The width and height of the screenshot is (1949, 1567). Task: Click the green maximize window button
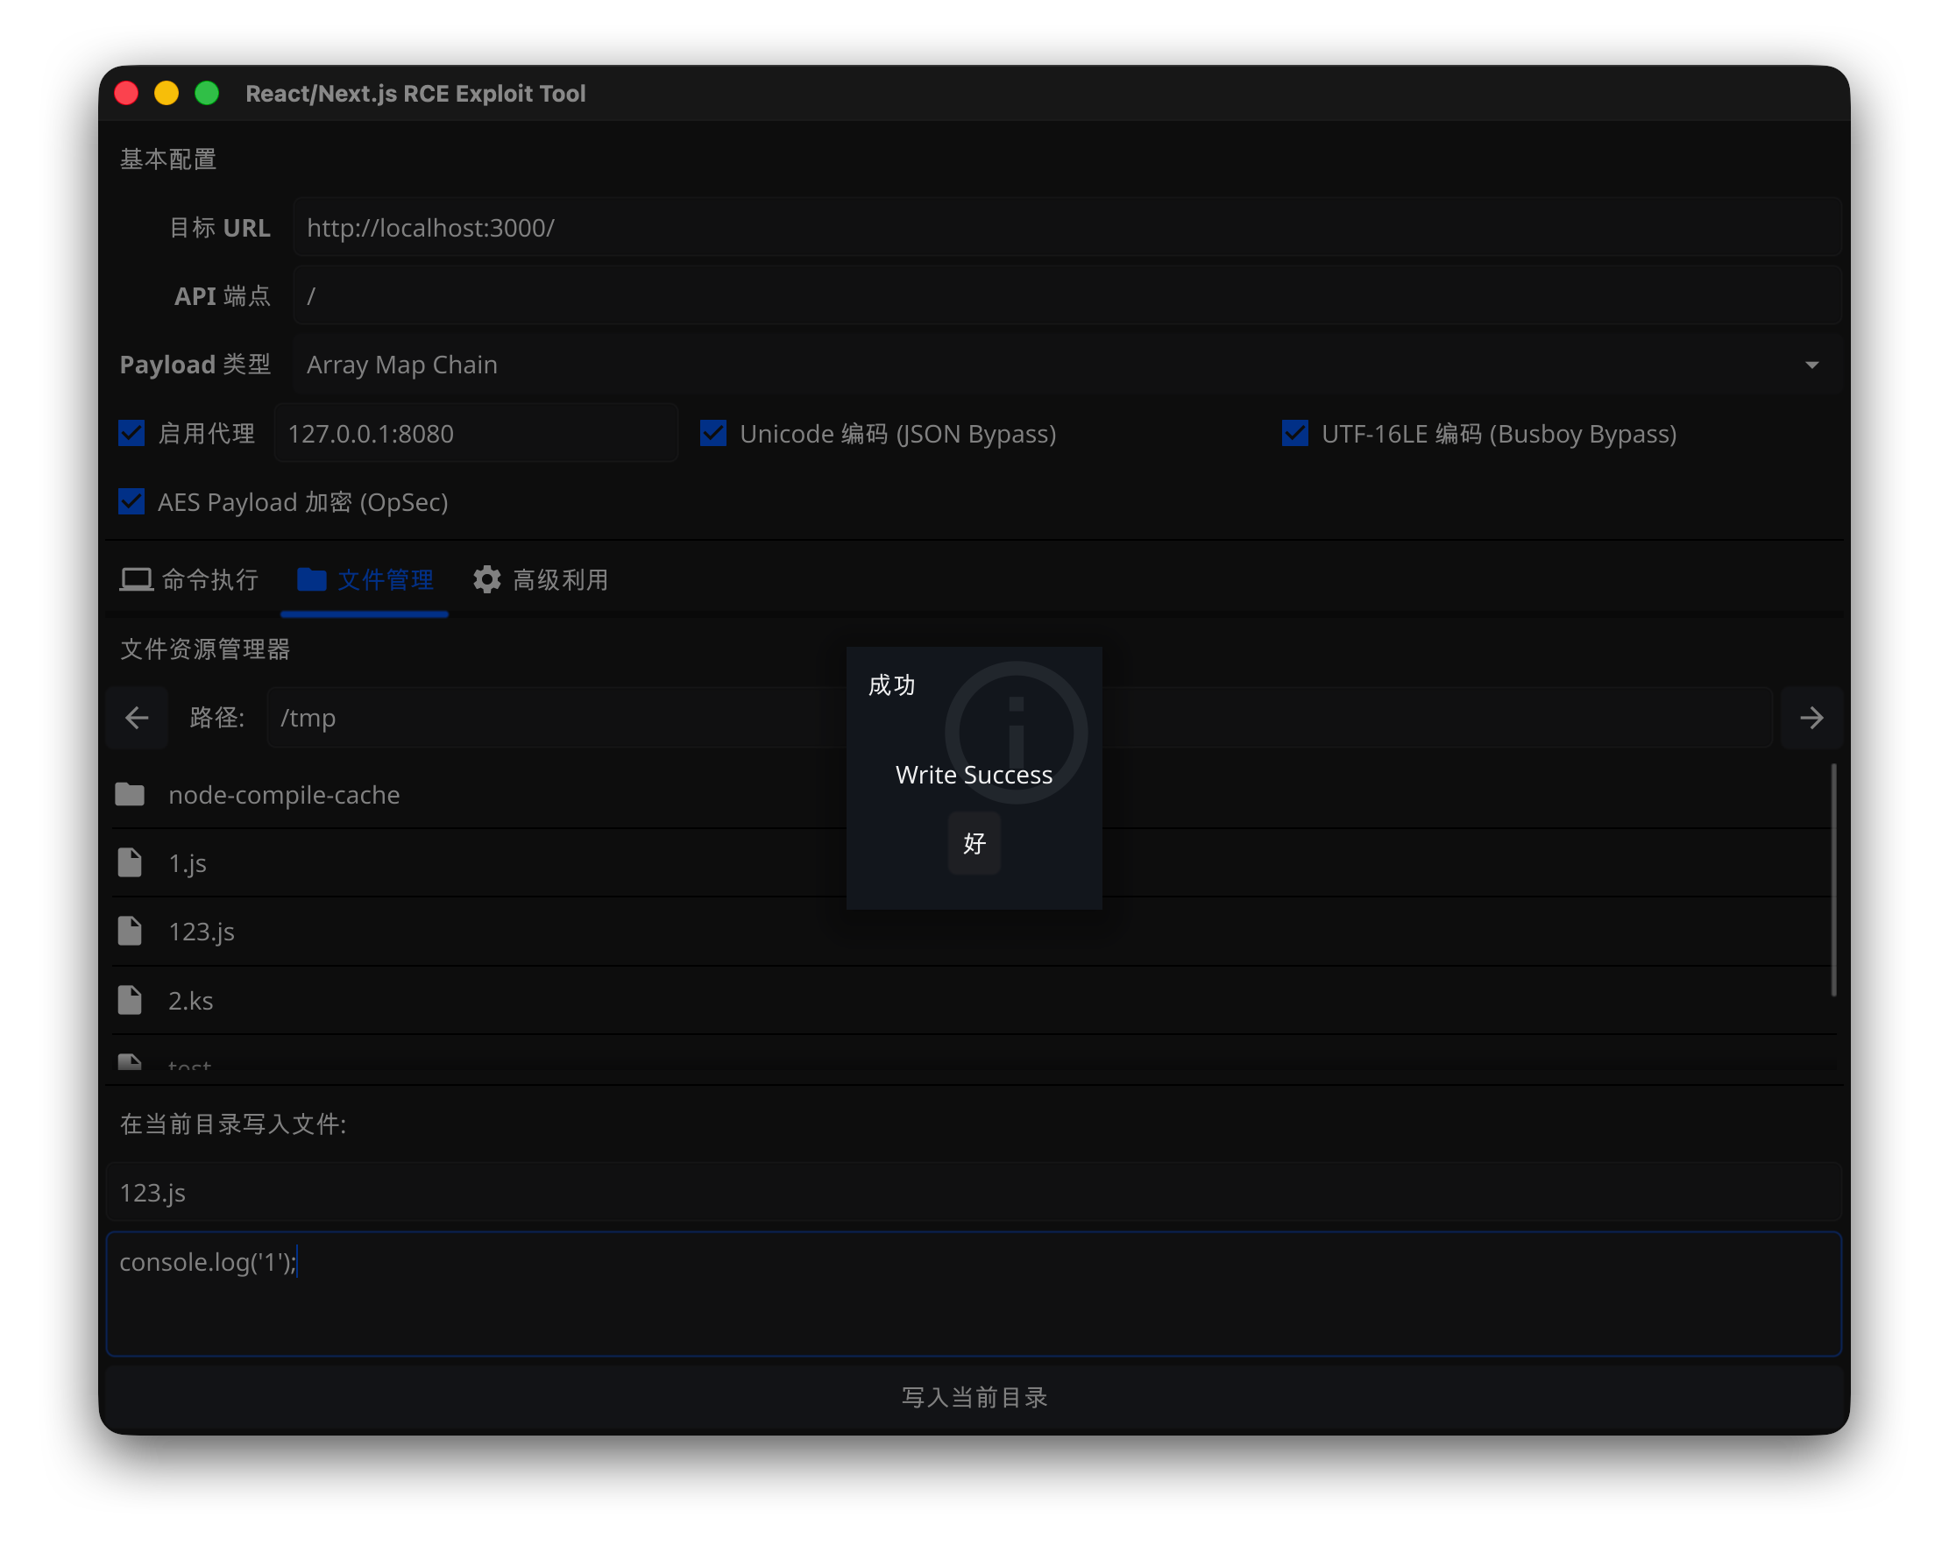point(207,93)
